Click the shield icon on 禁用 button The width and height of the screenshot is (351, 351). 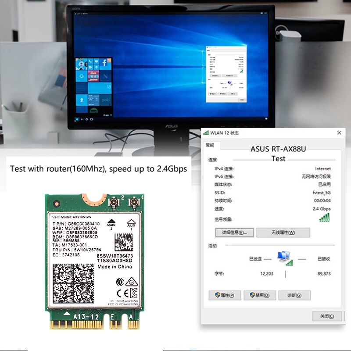pos(252,295)
